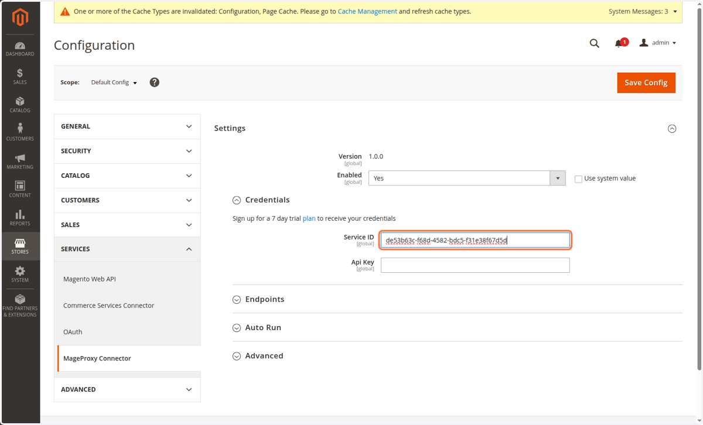This screenshot has height=425, width=703.
Task: Click into the Api Key field
Action: tap(475, 265)
